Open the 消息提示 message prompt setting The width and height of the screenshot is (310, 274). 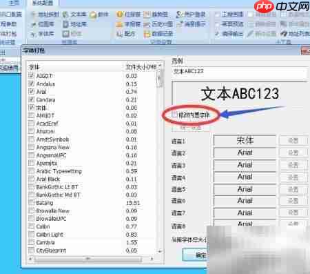tap(191, 24)
